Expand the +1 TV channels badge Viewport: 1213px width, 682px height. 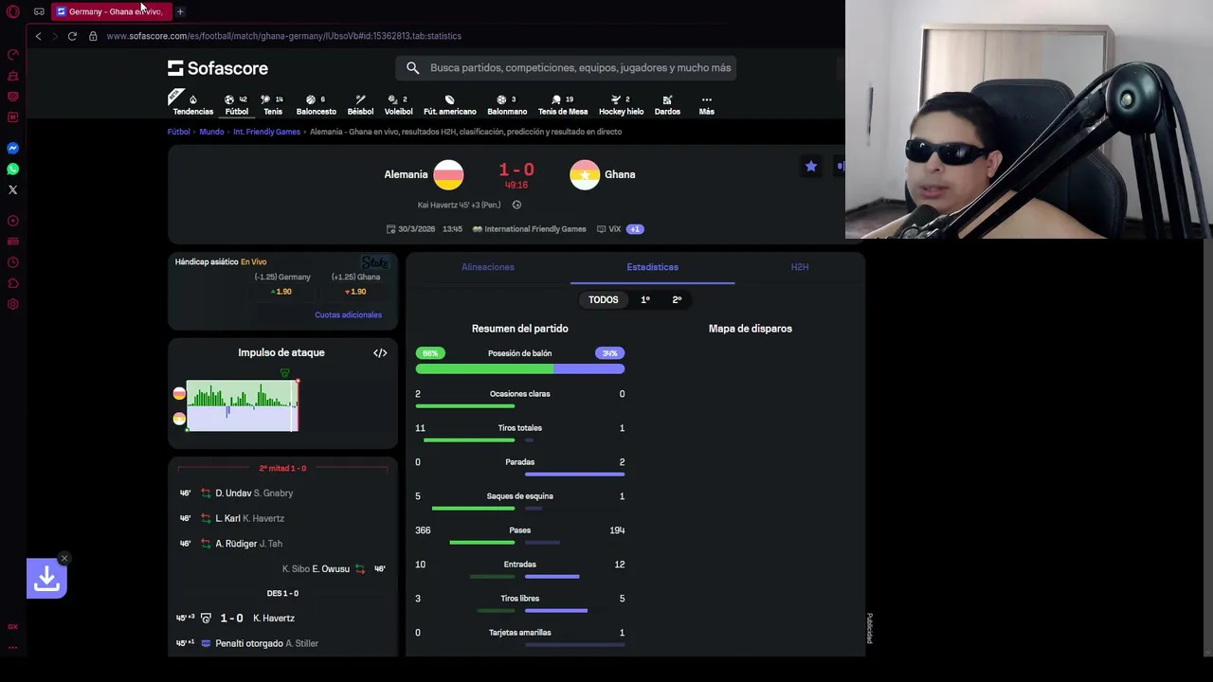click(x=635, y=229)
